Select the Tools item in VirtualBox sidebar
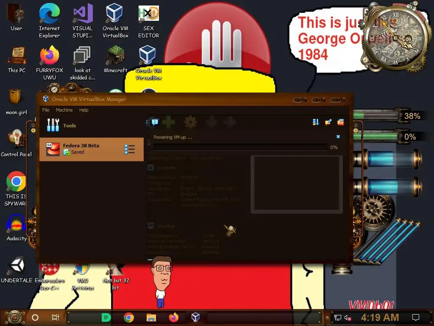Screen dimensions: 434x326 pos(92,125)
